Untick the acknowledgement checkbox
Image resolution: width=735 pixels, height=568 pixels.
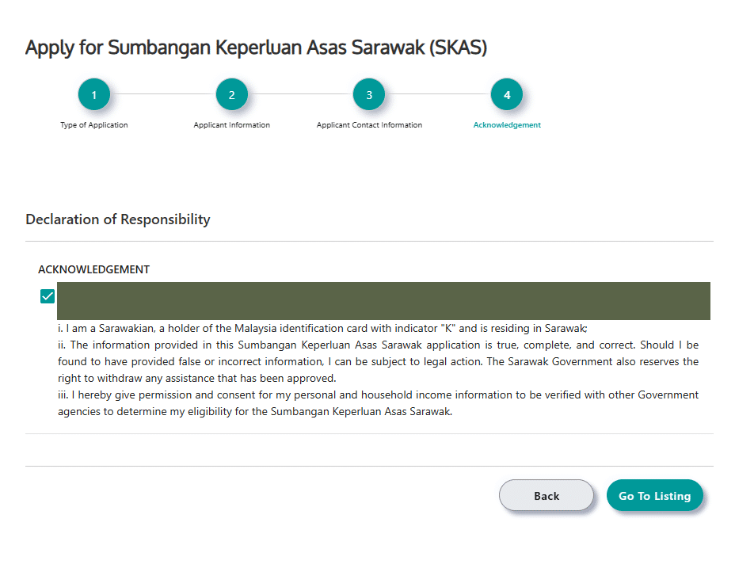48,296
